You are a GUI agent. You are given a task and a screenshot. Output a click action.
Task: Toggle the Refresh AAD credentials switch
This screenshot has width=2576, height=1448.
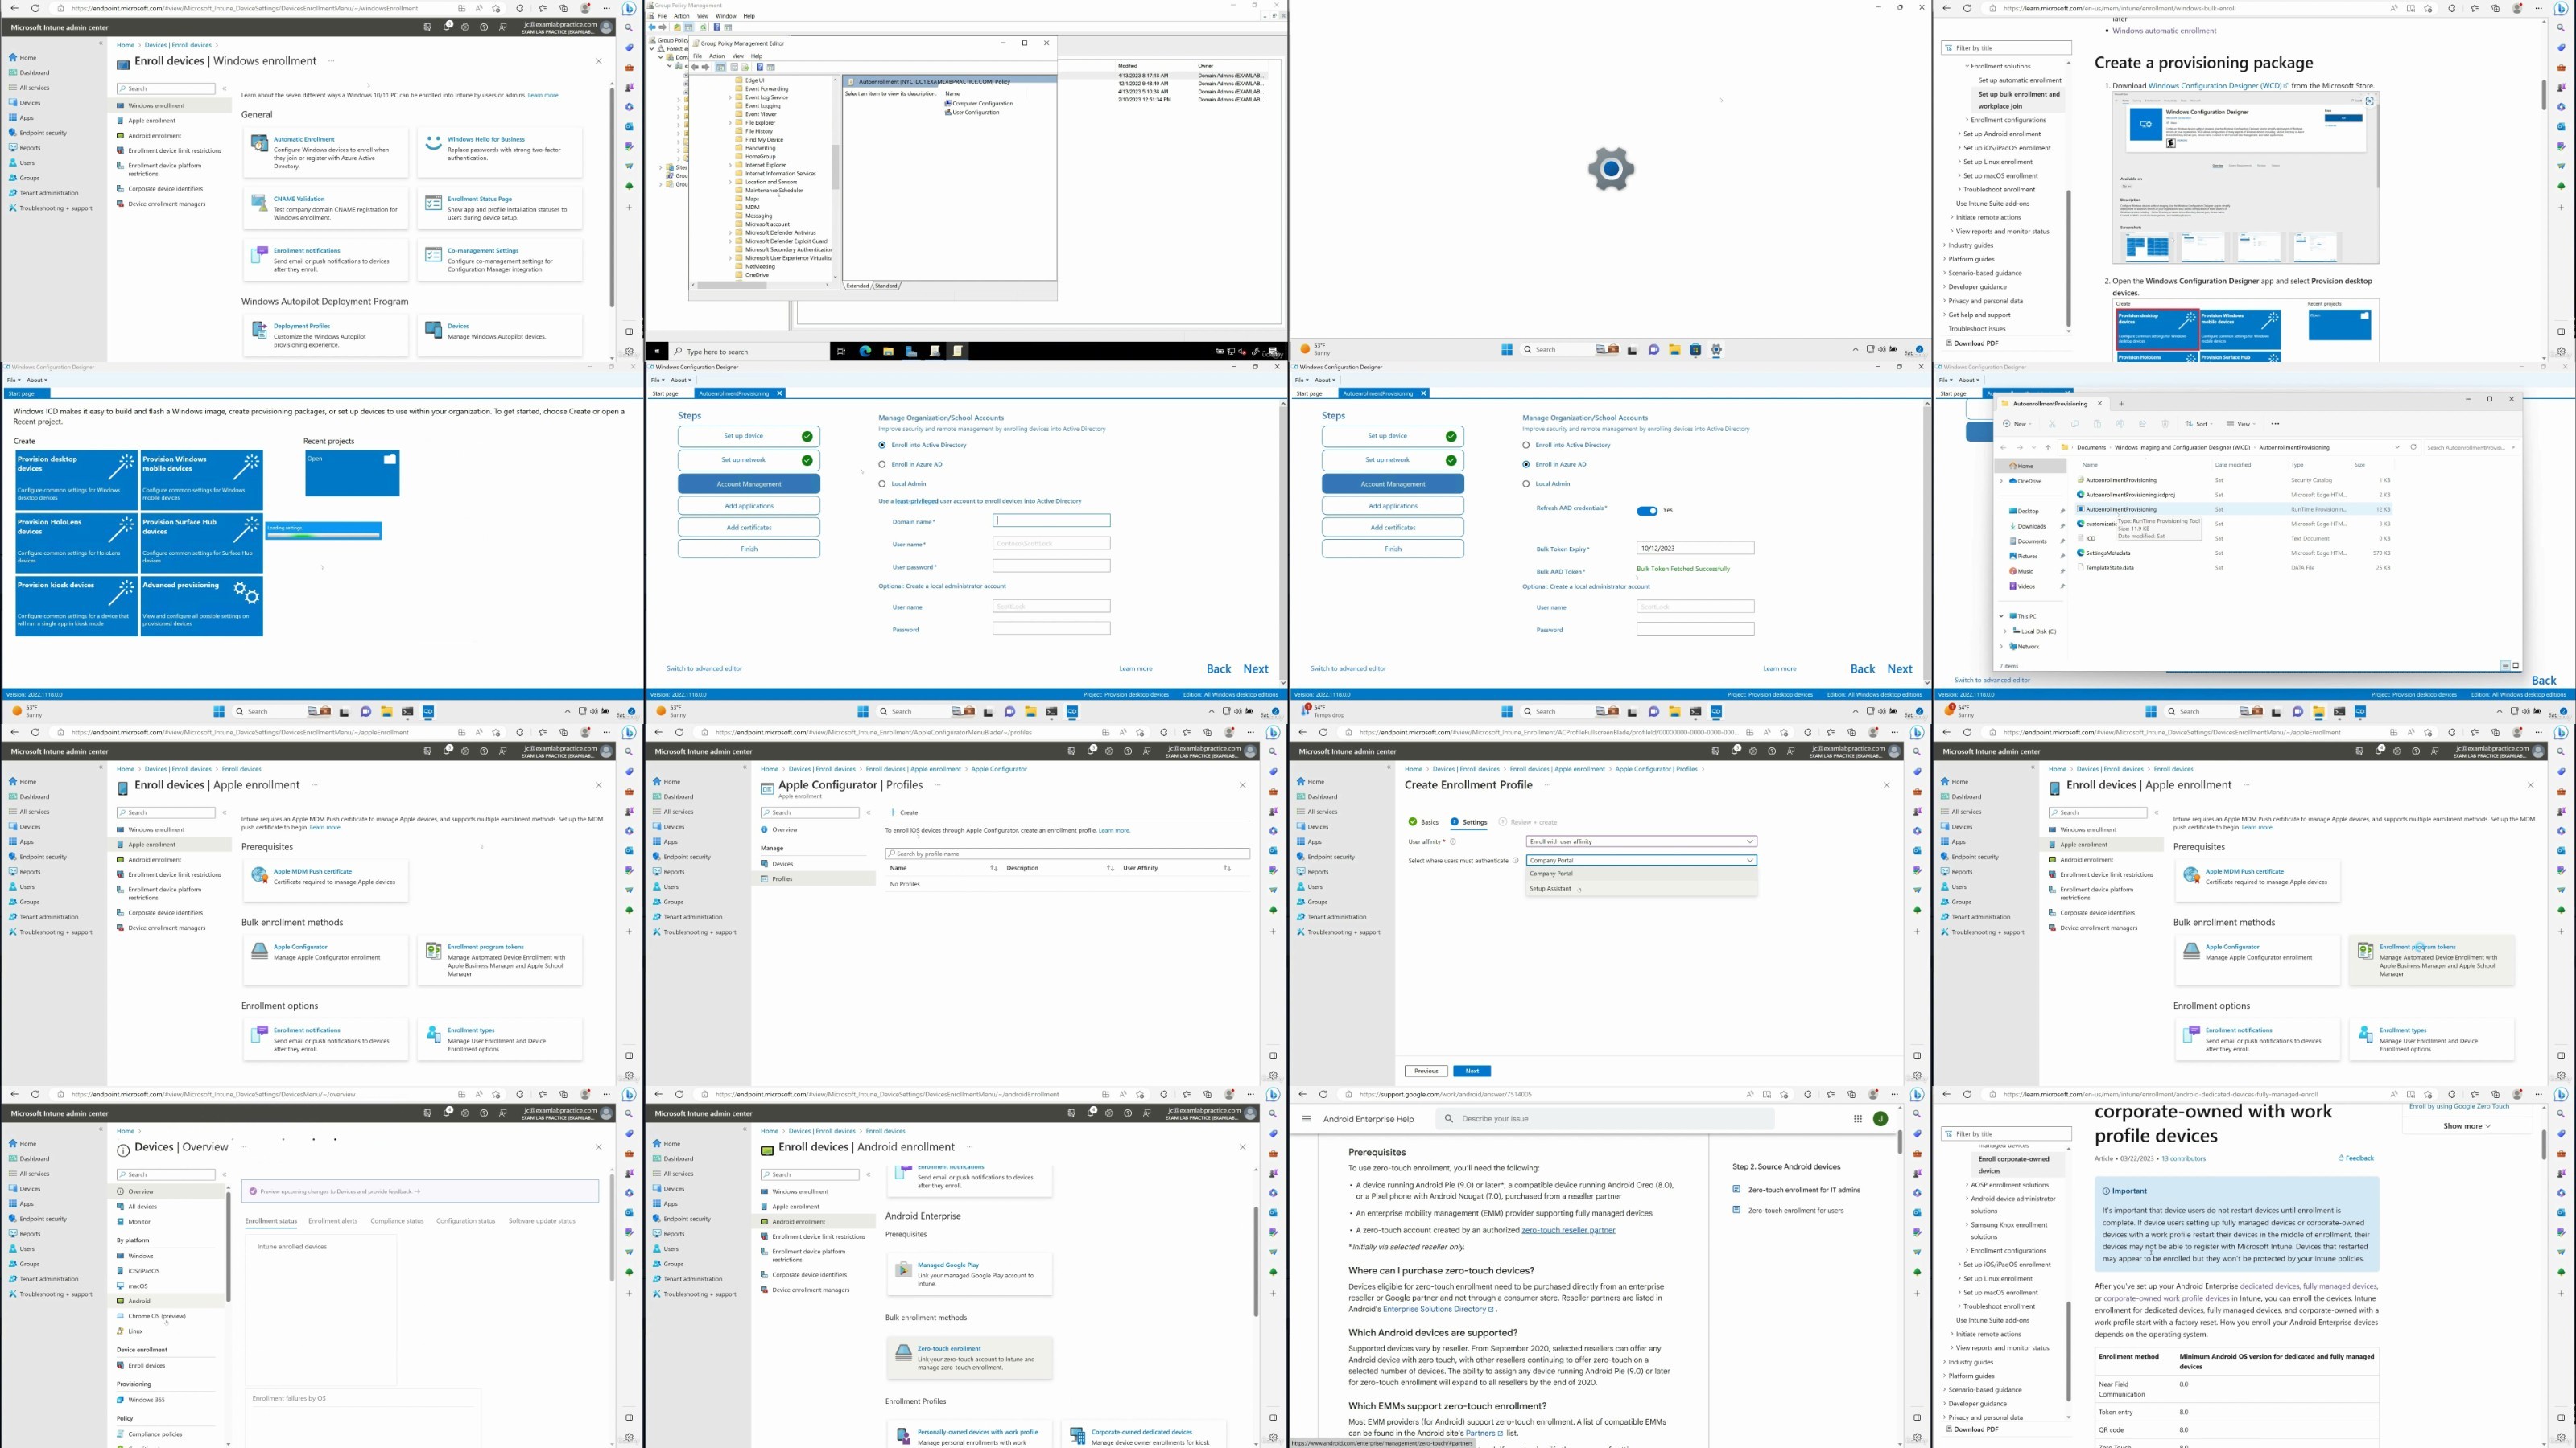coord(1646,511)
